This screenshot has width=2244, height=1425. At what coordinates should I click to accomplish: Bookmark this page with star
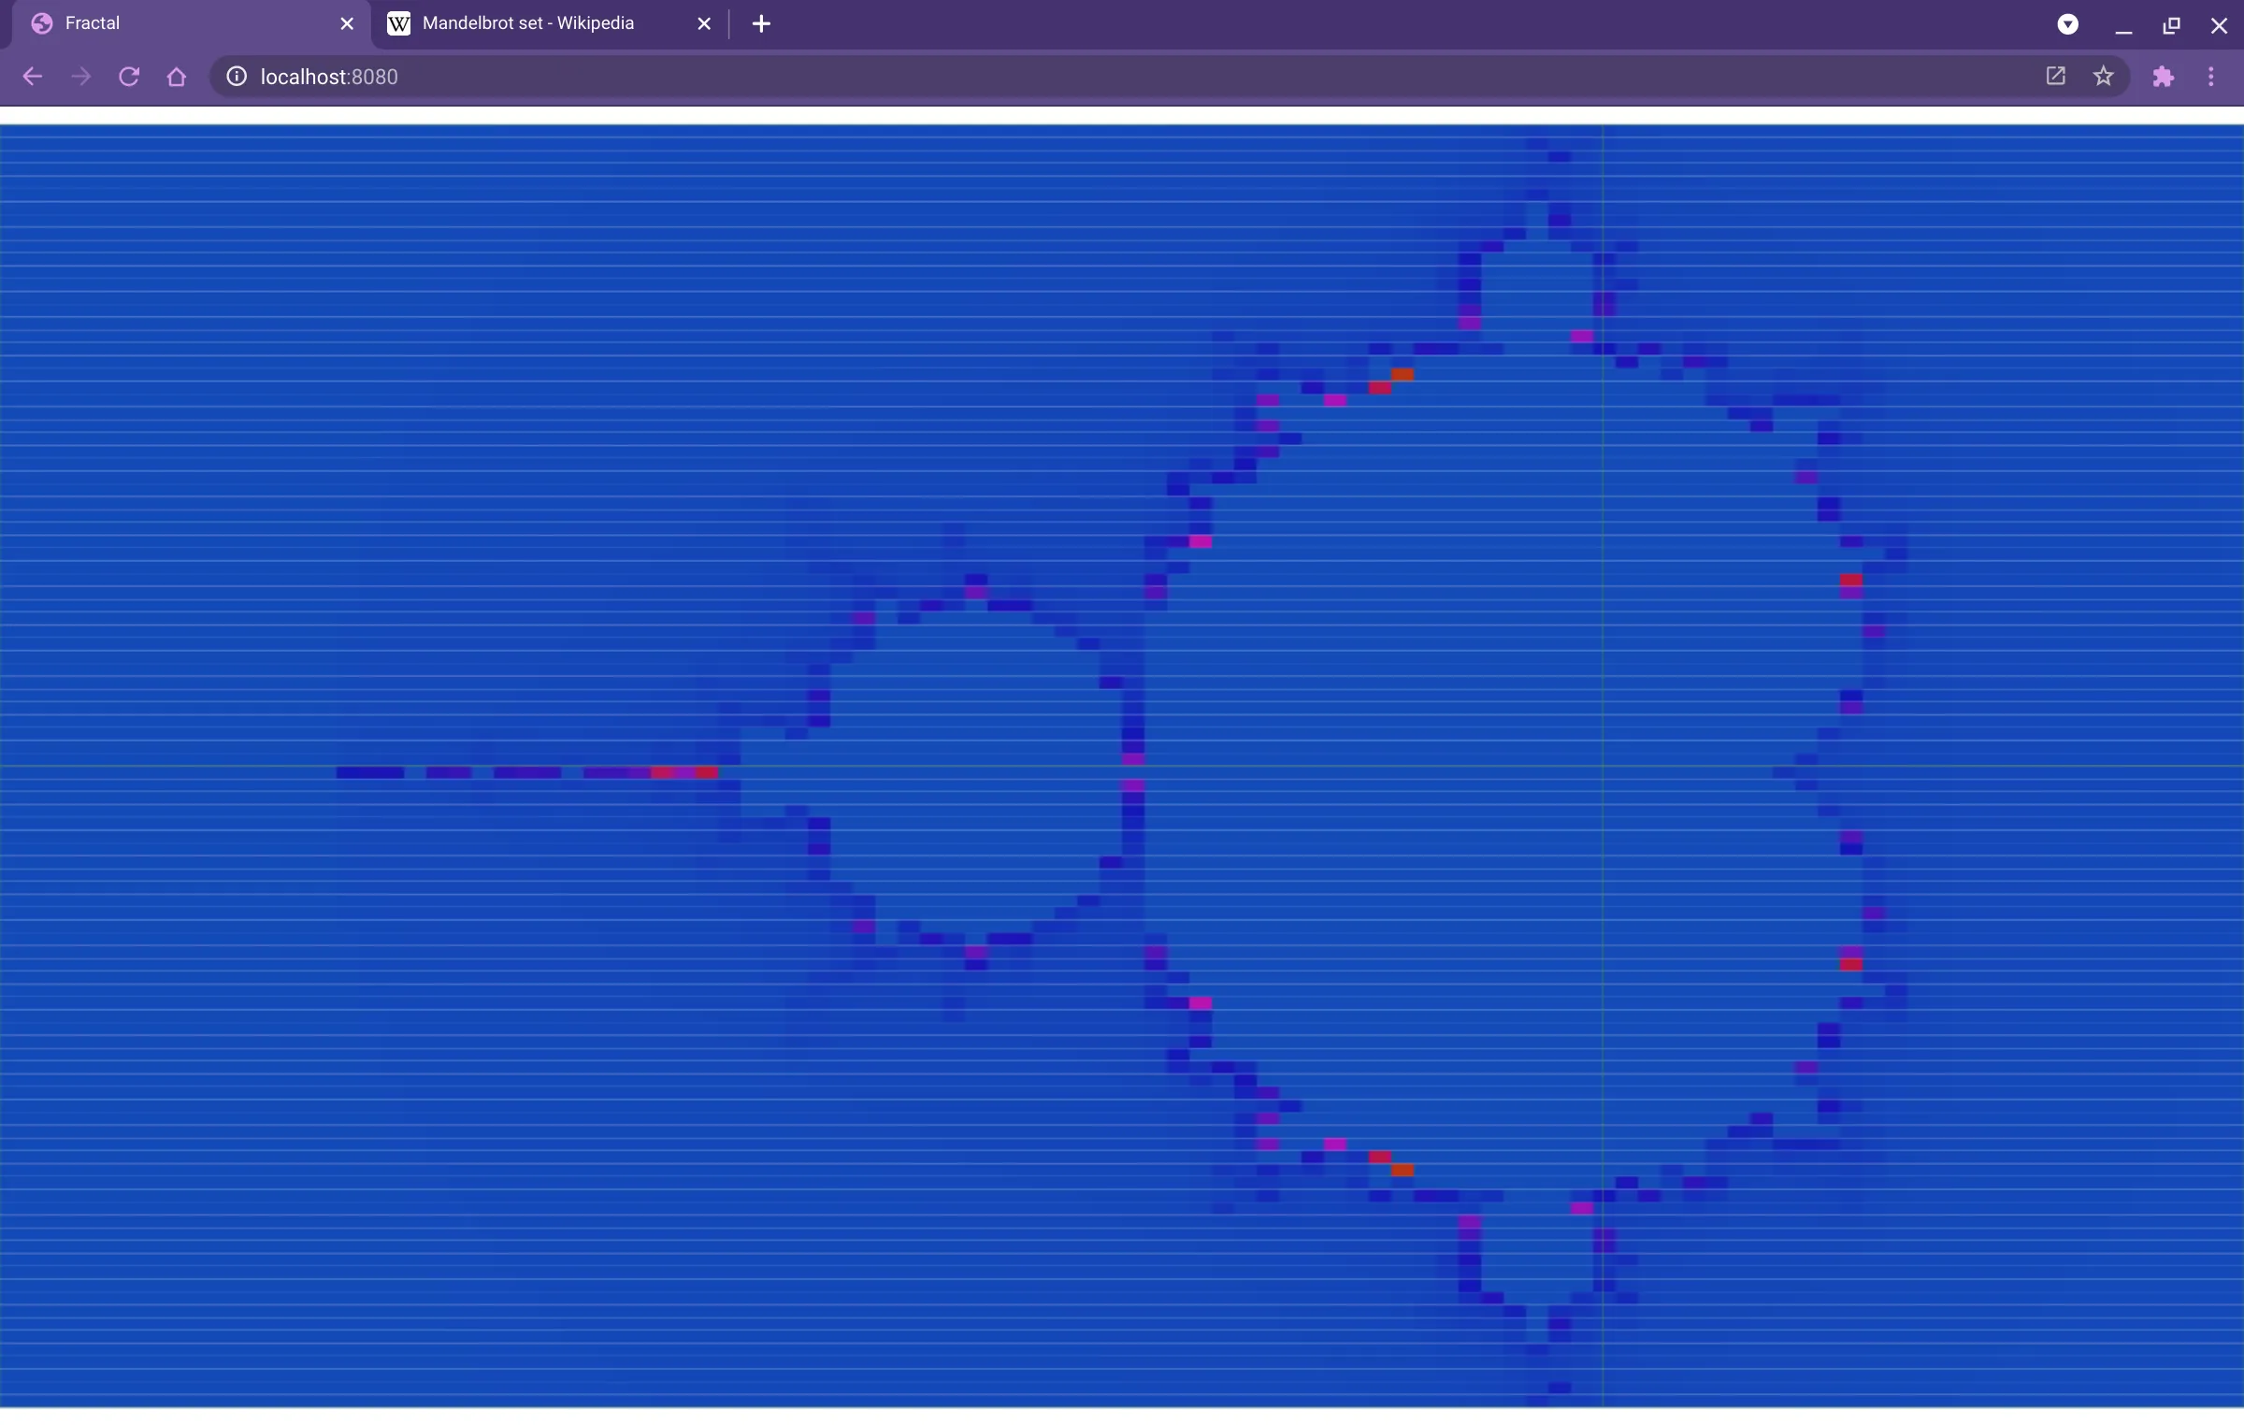[2104, 77]
